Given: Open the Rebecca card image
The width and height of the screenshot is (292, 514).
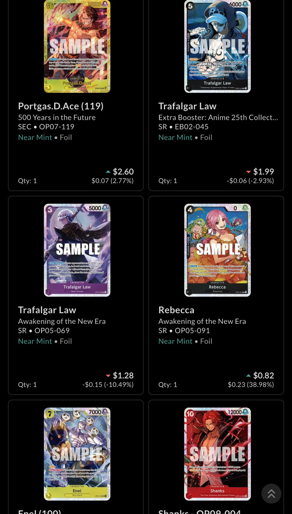Looking at the screenshot, I should (x=217, y=250).
